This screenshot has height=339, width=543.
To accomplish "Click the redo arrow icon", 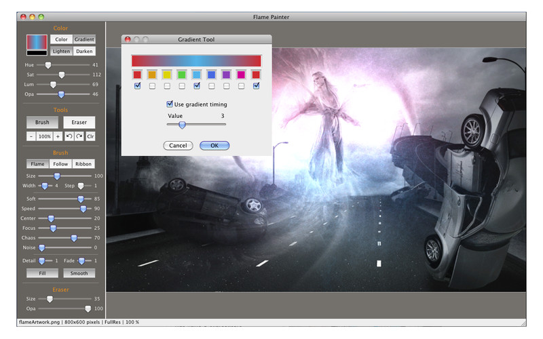I will tap(79, 136).
